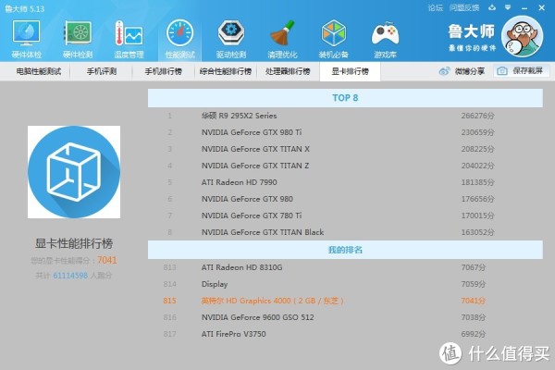Image resolution: width=555 pixels, height=370 pixels.
Task: Switch to 电脑性能测试 tab
Action: [x=39, y=71]
